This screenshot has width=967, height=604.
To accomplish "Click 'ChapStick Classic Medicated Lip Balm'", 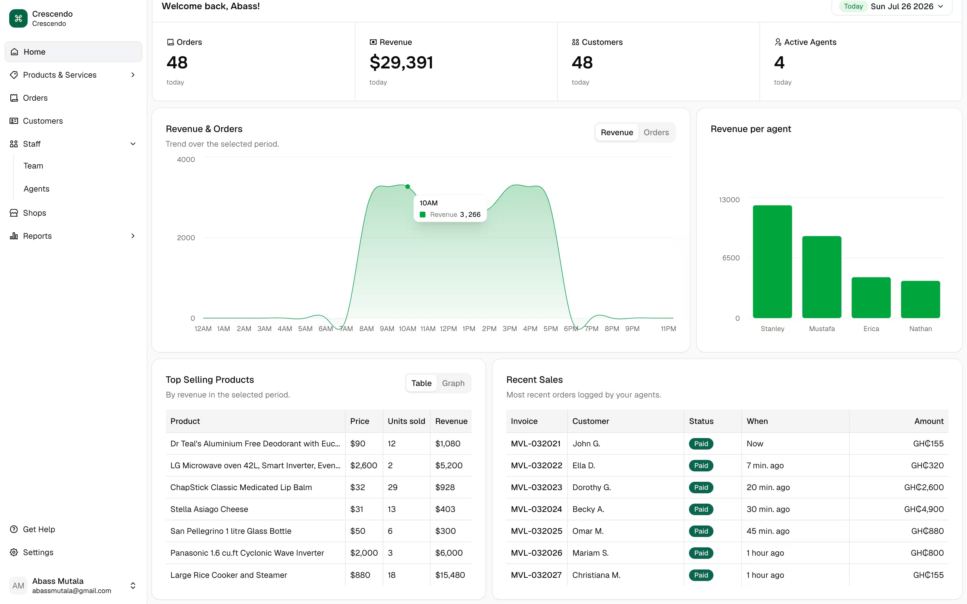I will 241,487.
